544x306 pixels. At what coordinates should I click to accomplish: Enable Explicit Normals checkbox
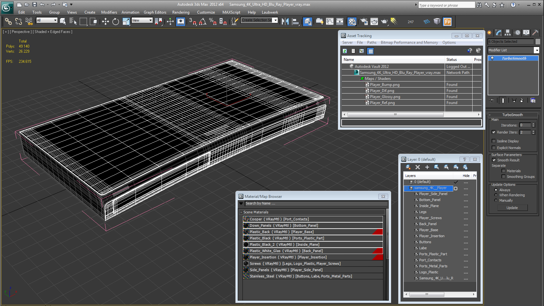[x=494, y=148]
